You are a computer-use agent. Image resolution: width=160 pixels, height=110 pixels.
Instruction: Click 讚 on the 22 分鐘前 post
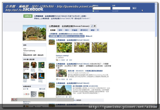point(67,60)
